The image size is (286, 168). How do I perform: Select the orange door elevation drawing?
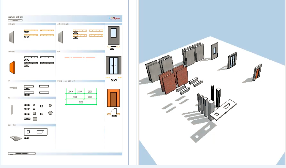point(113,98)
